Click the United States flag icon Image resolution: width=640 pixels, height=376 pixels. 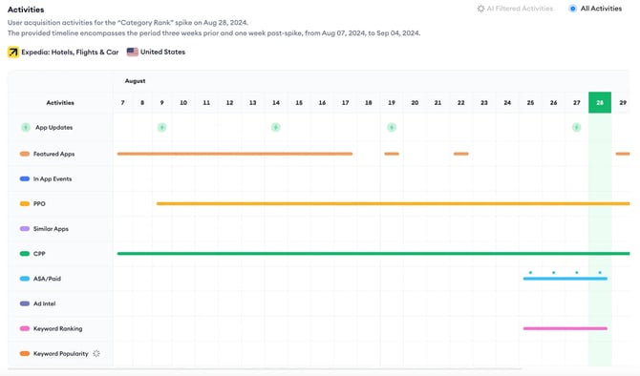click(132, 52)
